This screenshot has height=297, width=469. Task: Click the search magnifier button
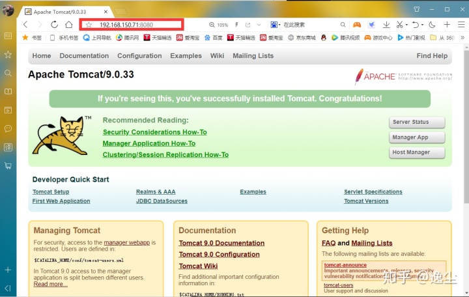tap(343, 25)
